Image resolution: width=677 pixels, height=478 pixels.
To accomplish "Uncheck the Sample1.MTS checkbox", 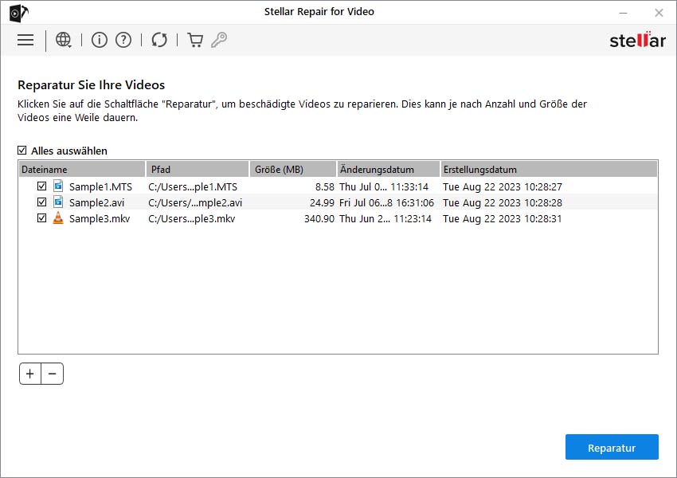I will point(42,186).
